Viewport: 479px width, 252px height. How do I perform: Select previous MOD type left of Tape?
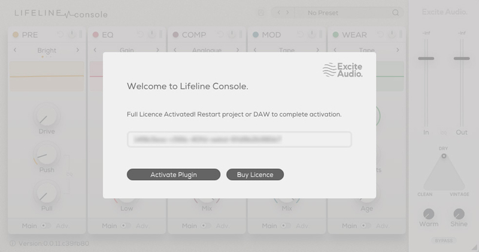[255, 50]
